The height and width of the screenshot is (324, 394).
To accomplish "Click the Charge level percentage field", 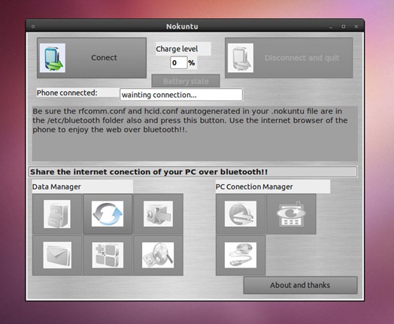I will 179,62.
